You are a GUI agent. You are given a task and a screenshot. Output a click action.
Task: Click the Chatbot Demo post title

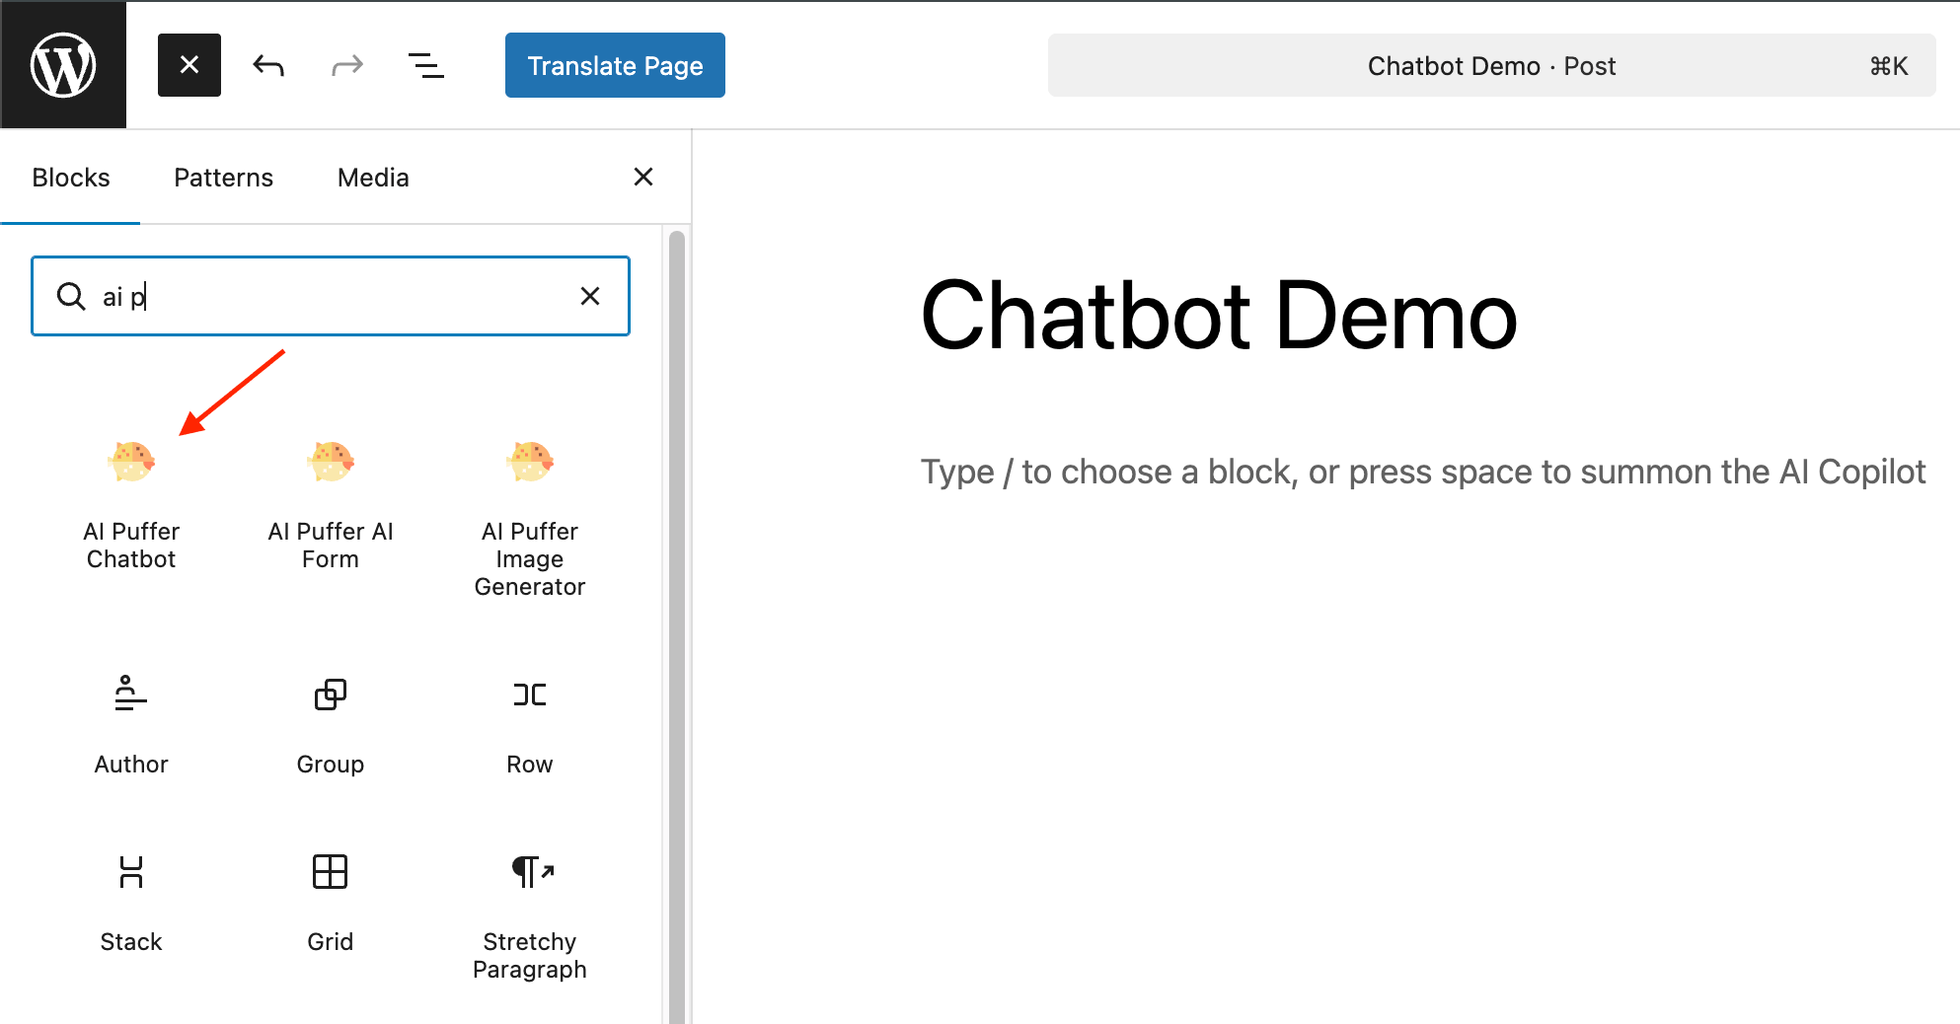pos(1219,316)
